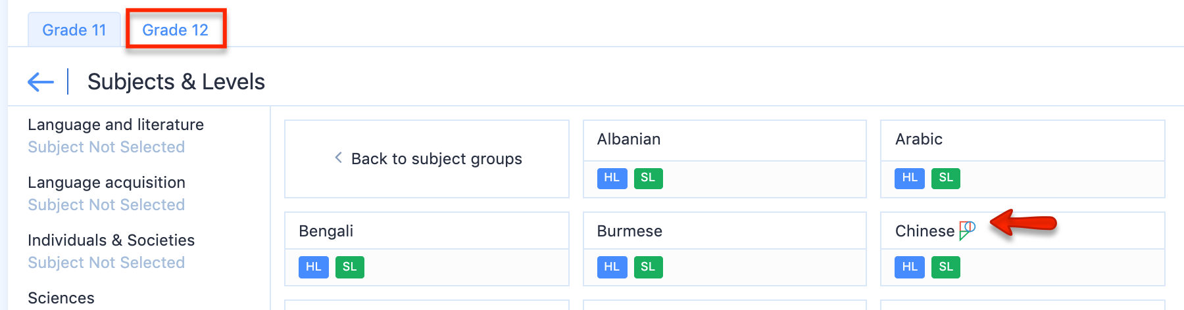Screen dimensions: 1184x310
Task: Select Burmese HL level
Action: (612, 267)
